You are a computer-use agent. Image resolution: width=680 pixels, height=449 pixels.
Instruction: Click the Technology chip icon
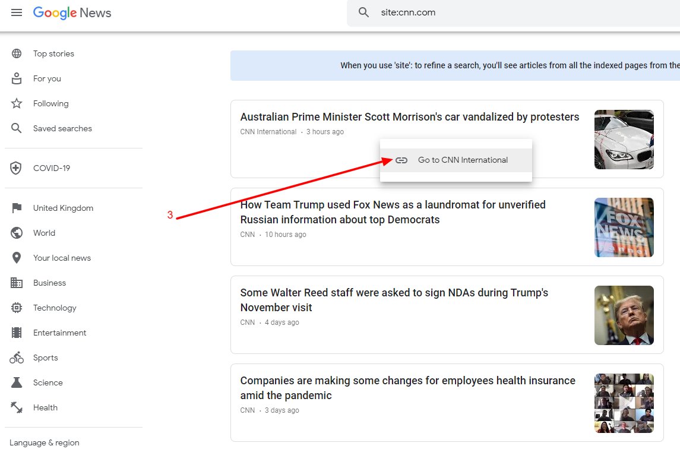point(17,308)
